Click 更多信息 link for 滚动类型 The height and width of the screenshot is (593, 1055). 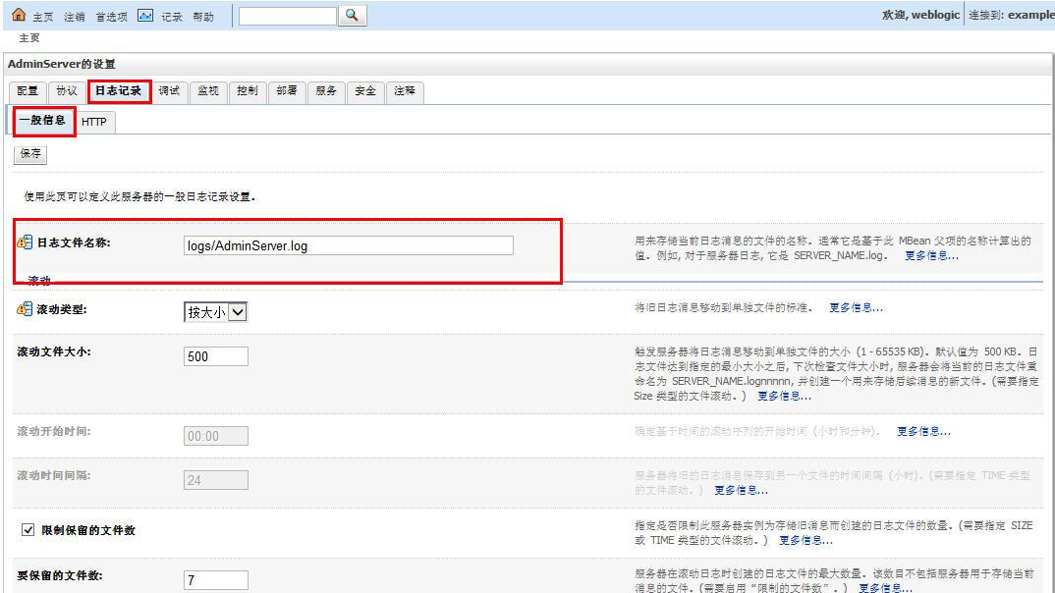click(x=856, y=308)
